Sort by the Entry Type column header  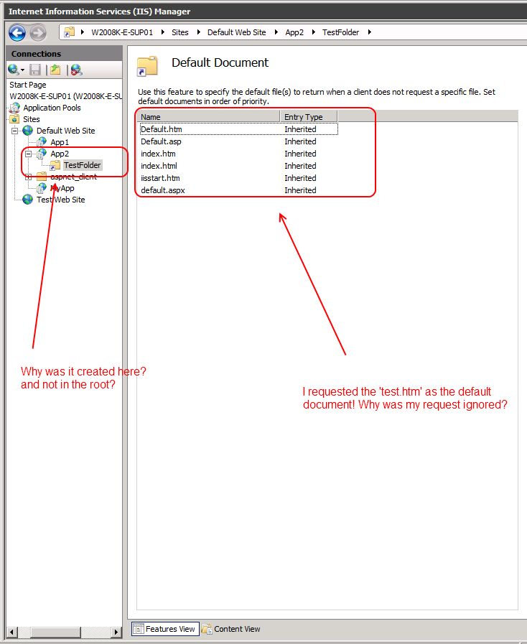pyautogui.click(x=309, y=116)
